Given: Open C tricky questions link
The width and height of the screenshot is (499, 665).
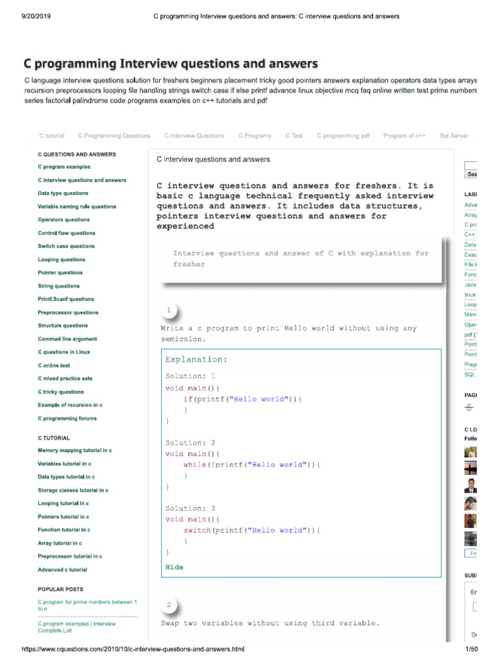Looking at the screenshot, I should (x=60, y=392).
